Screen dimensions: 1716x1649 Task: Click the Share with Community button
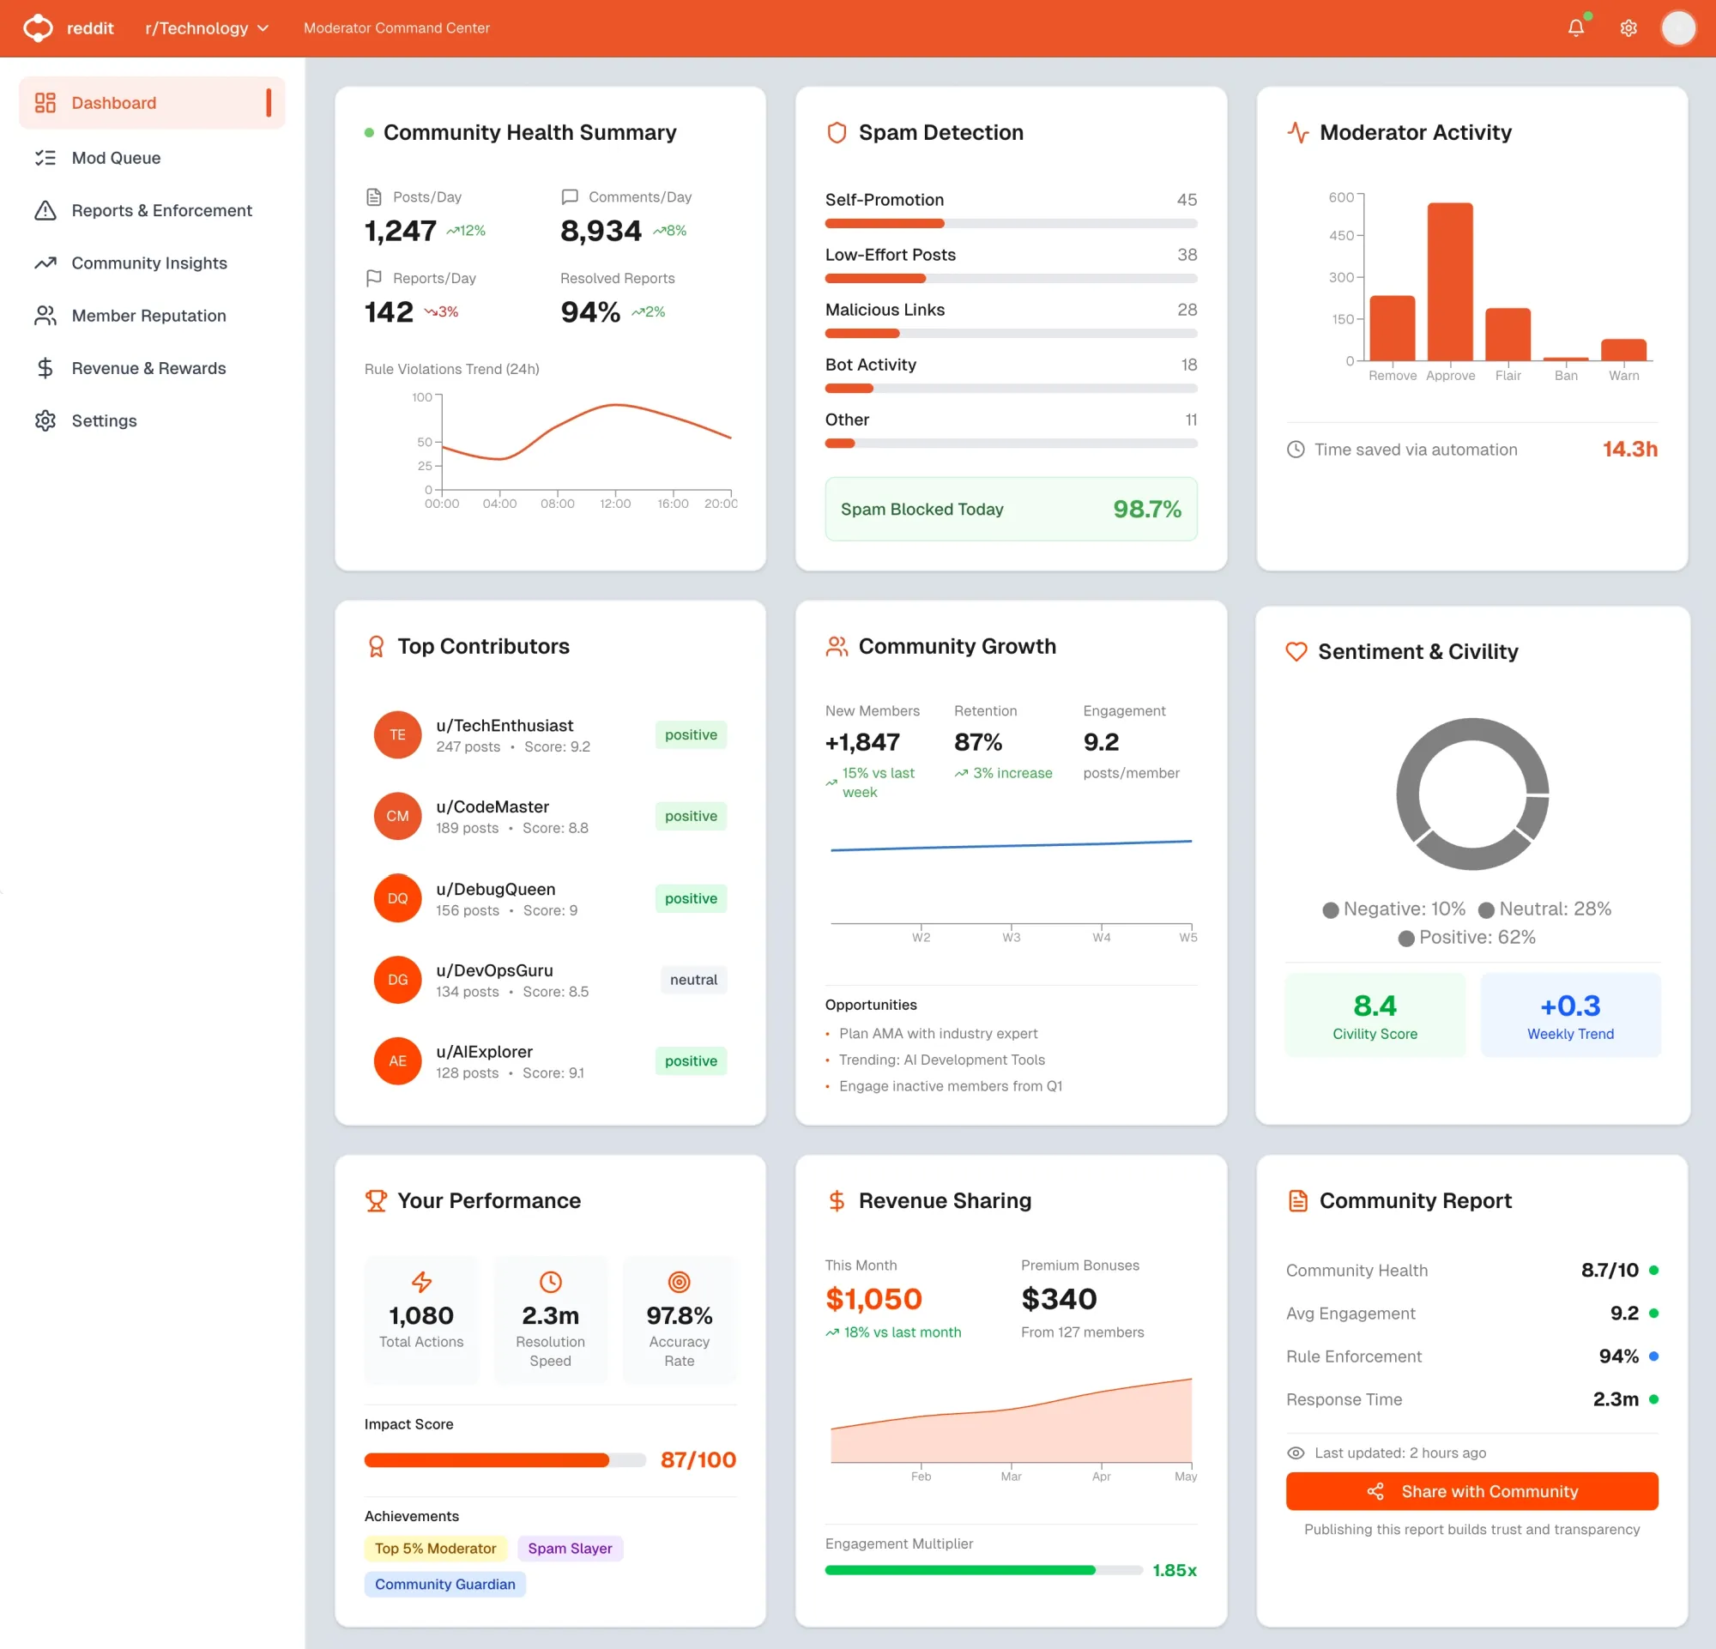[1471, 1491]
